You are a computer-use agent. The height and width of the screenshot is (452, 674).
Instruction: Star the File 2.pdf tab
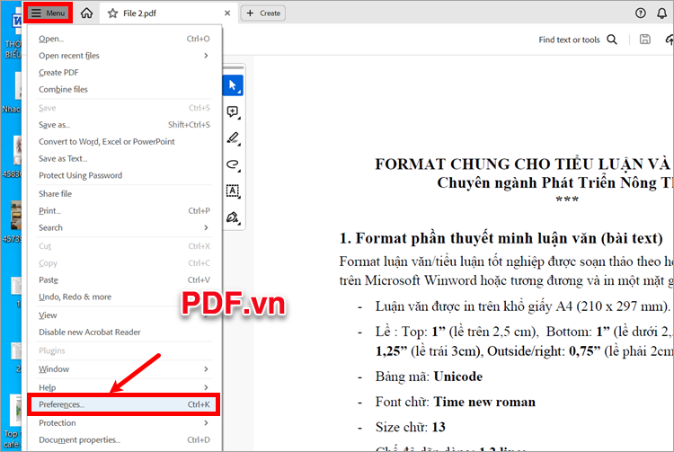(x=112, y=13)
